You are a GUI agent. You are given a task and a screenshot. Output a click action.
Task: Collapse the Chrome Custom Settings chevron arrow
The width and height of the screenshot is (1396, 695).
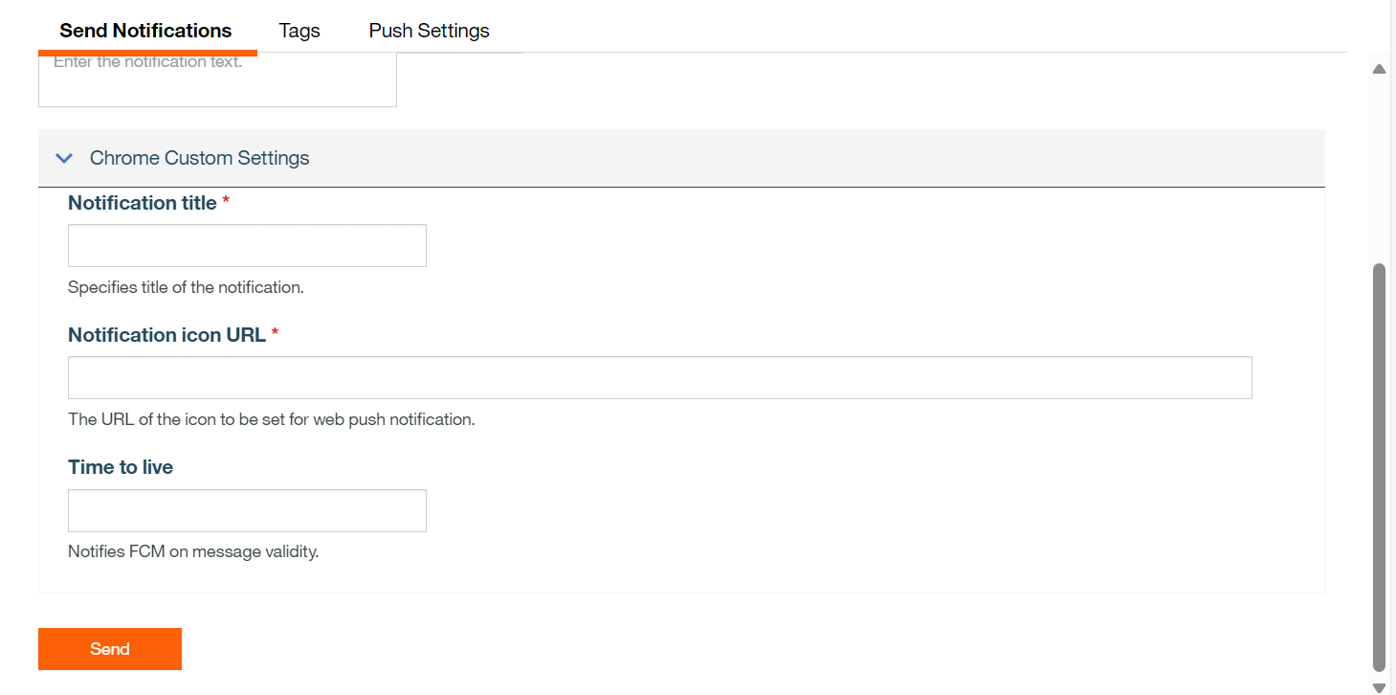64,158
